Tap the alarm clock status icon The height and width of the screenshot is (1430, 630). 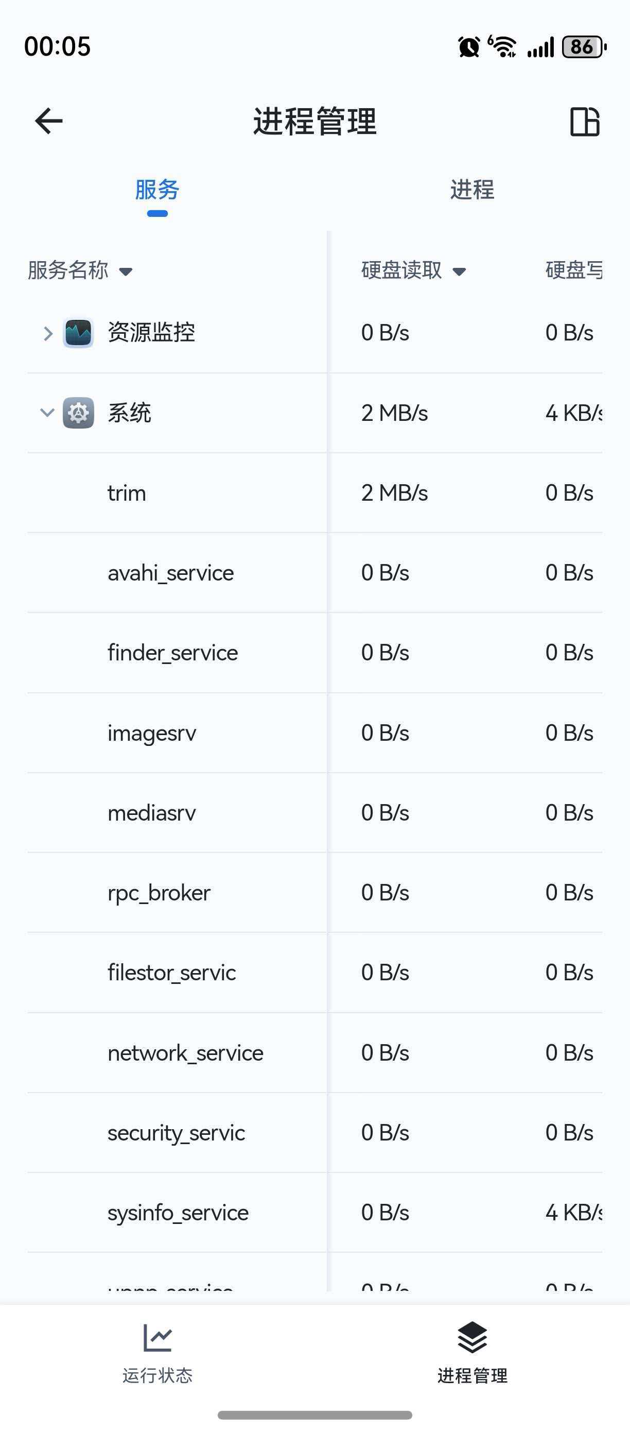(x=468, y=47)
